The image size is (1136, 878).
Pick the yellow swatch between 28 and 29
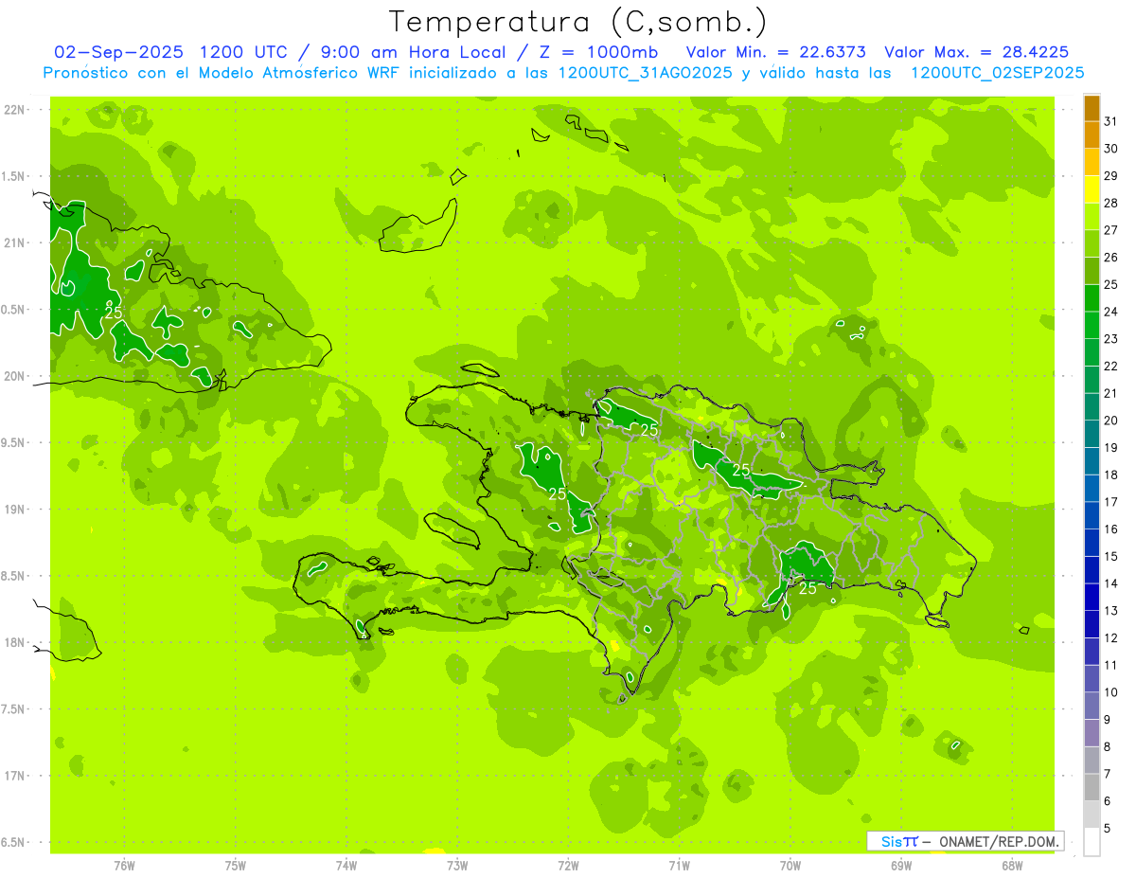(x=1092, y=189)
